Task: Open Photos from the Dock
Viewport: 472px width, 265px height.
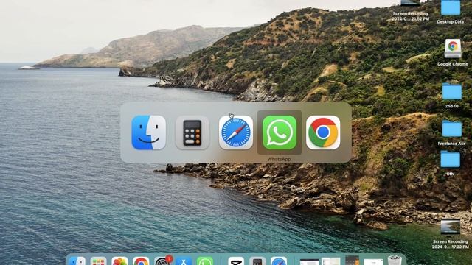Action: pos(119,261)
